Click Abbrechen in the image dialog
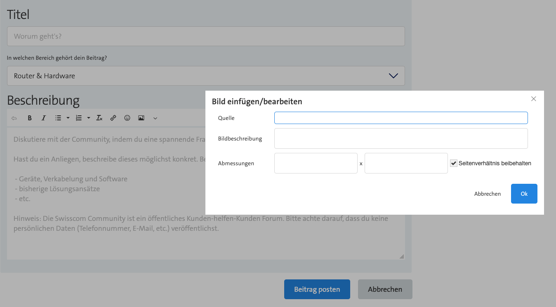This screenshot has width=556, height=307. click(487, 194)
